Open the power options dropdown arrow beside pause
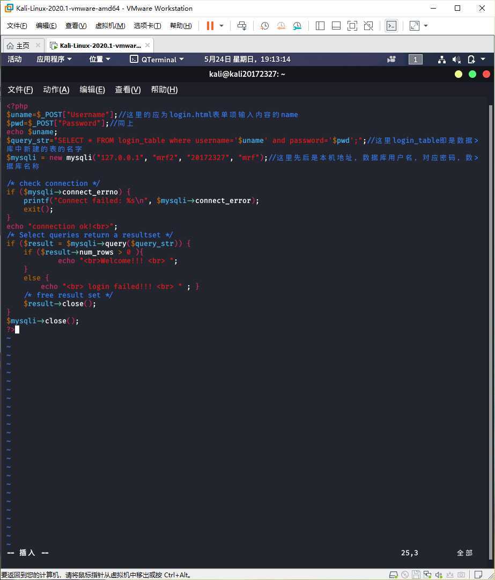 (221, 26)
